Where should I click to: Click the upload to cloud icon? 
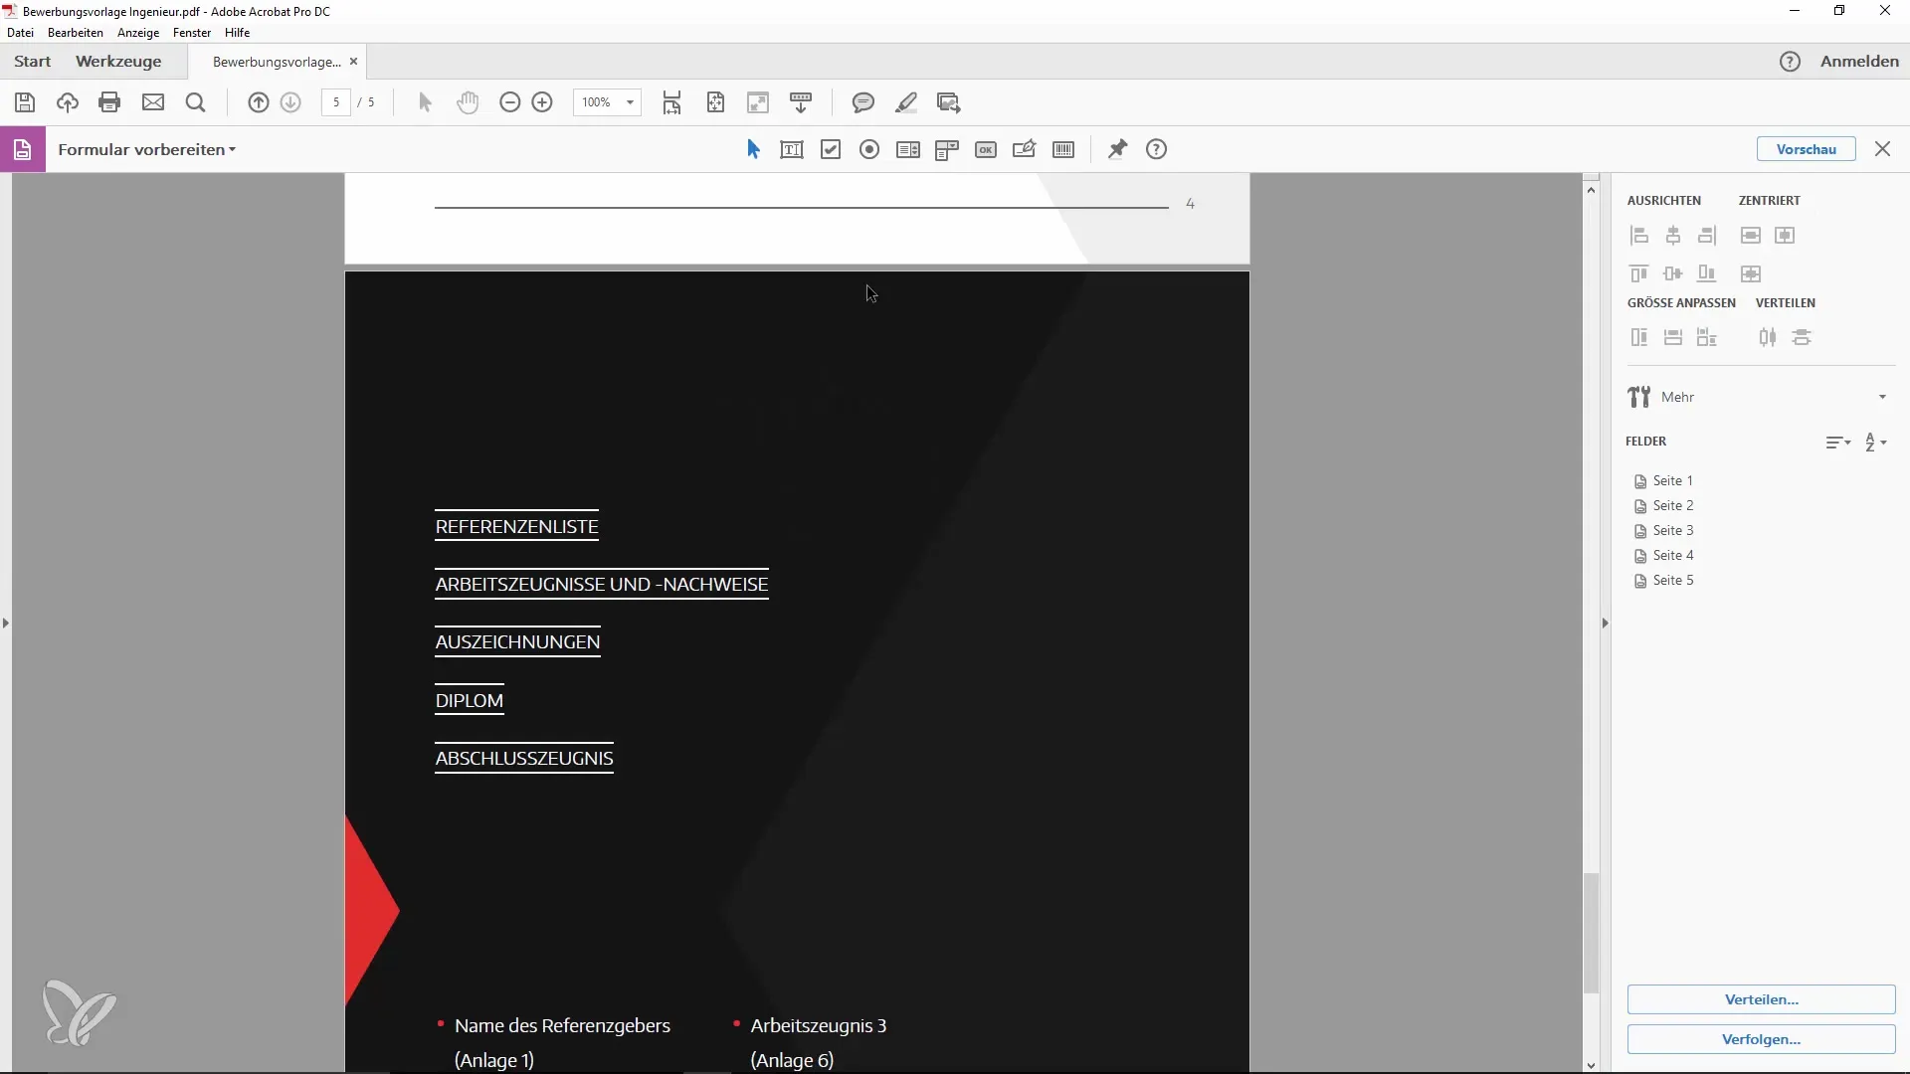pyautogui.click(x=68, y=102)
